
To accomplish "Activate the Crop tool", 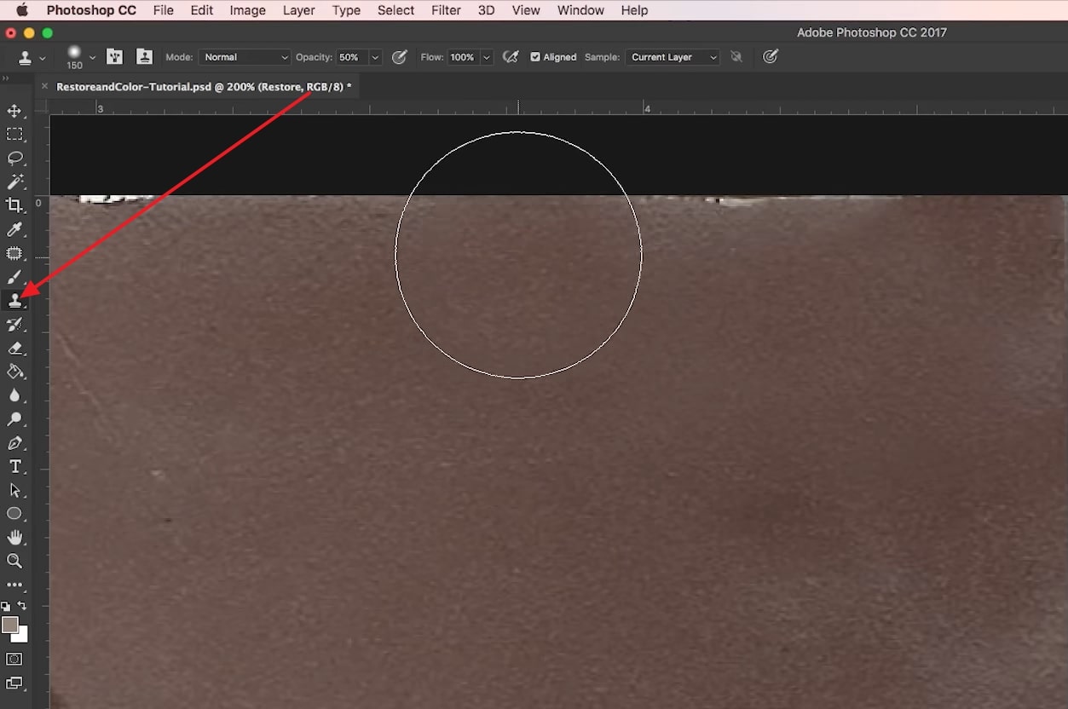I will click(14, 205).
